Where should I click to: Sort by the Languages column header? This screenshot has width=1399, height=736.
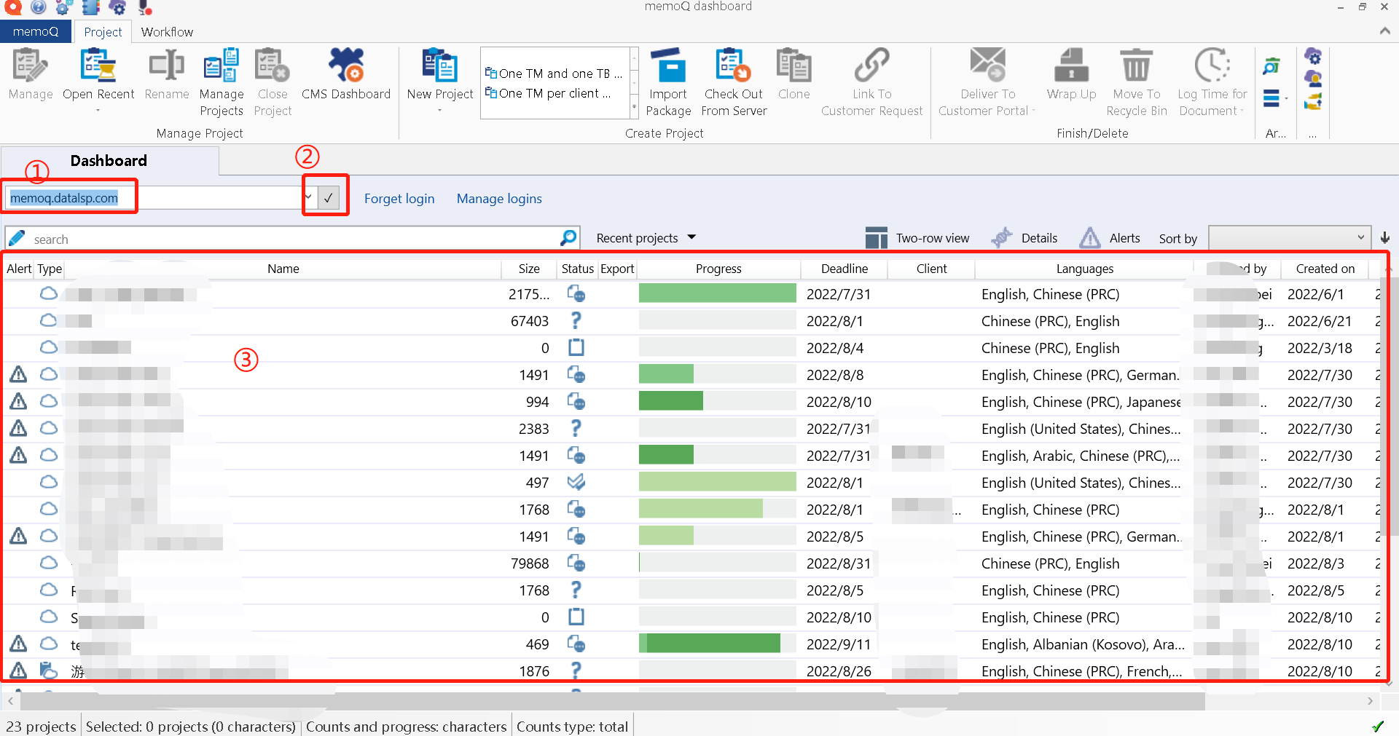pos(1084,269)
